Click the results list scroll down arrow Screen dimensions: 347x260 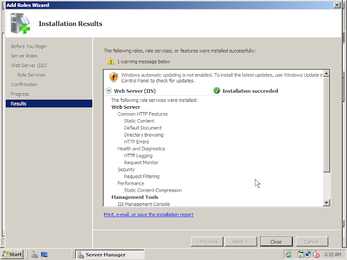coord(326,203)
